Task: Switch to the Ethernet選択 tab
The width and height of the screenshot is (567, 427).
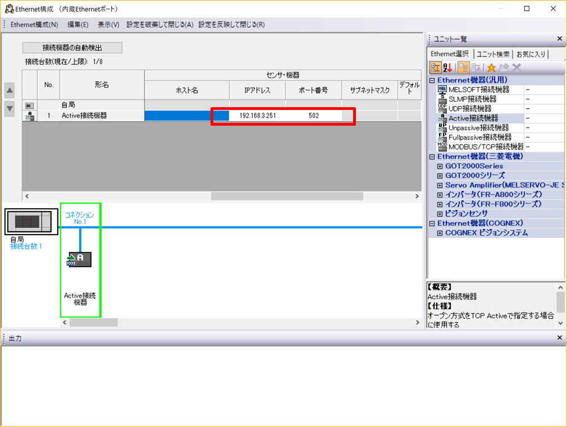Action: [x=450, y=54]
